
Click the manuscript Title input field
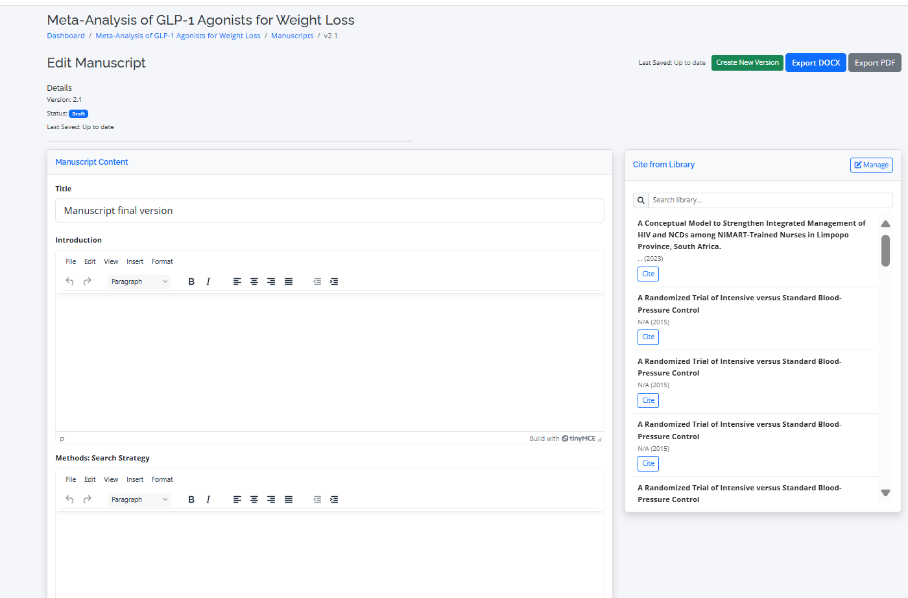click(x=329, y=211)
